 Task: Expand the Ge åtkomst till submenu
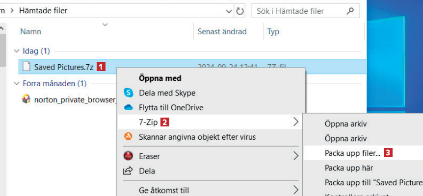(x=296, y=190)
